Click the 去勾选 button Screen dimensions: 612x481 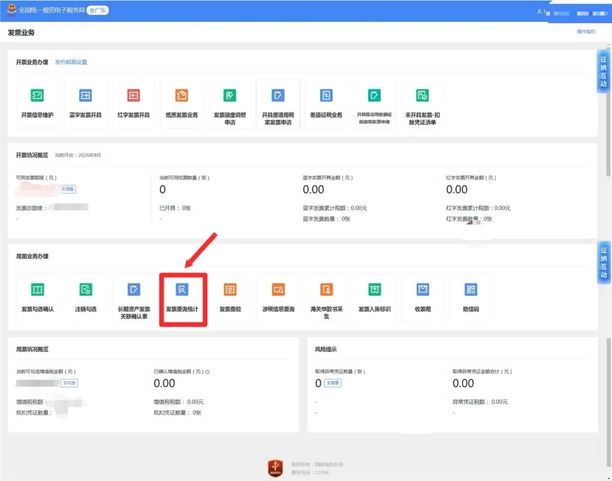click(x=70, y=383)
